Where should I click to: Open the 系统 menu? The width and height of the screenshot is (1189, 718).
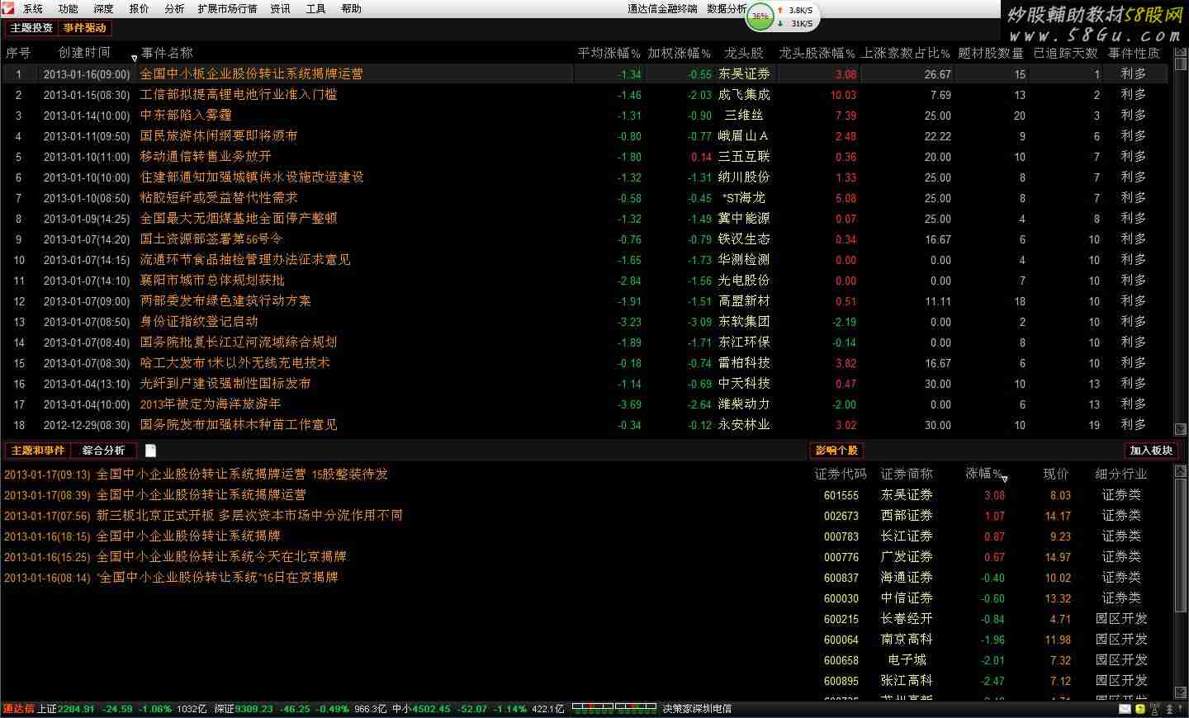33,8
